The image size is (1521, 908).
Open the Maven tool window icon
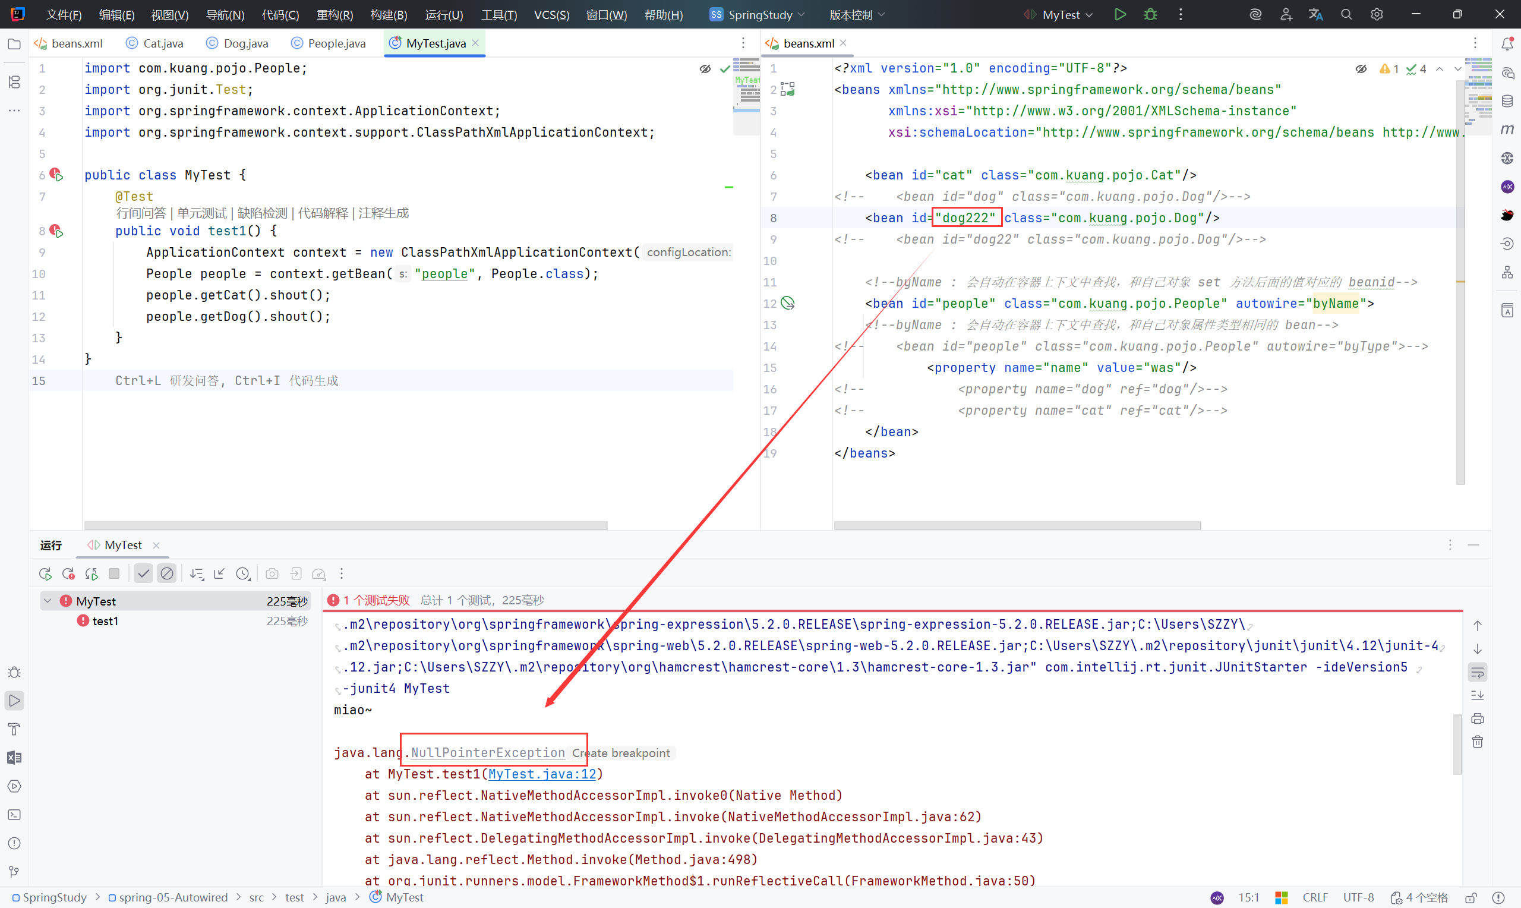pos(1507,129)
